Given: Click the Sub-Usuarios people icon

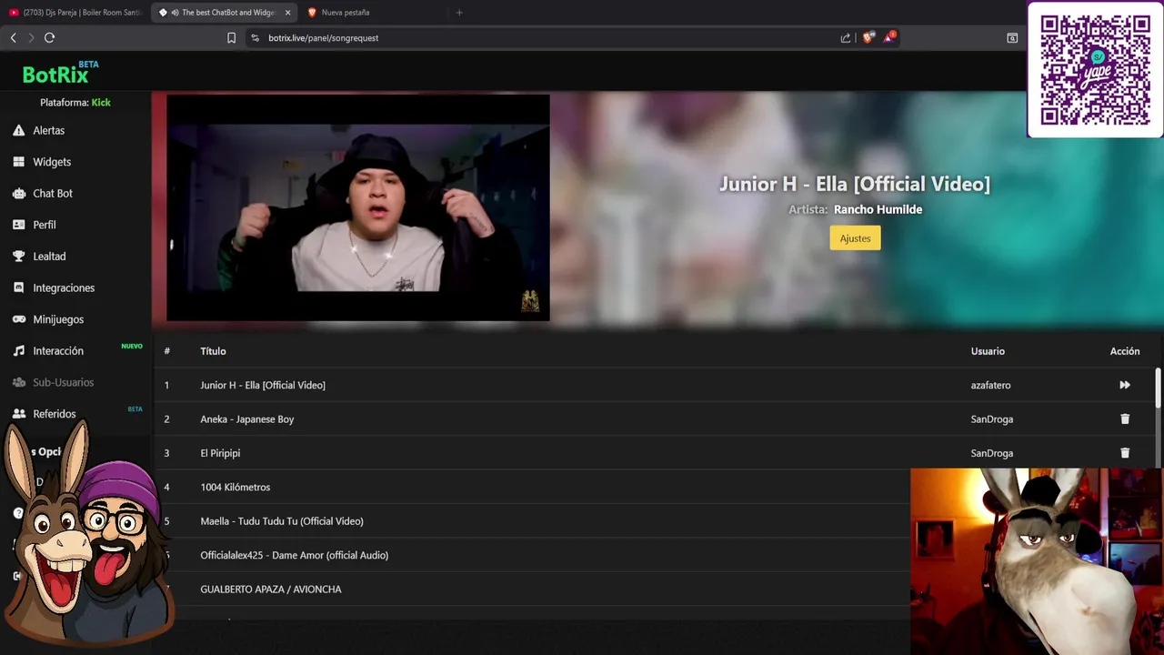Looking at the screenshot, I should (18, 382).
